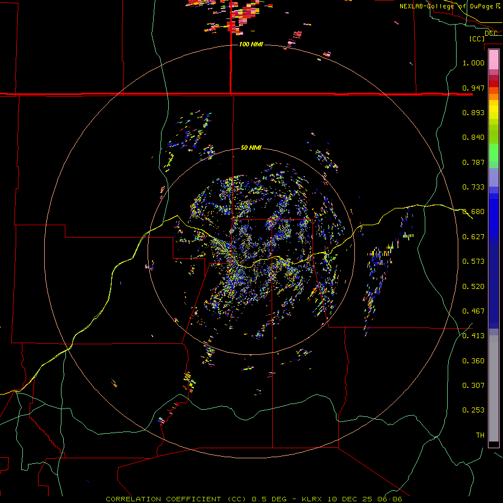Click the 0.680 legend value

click(473, 212)
